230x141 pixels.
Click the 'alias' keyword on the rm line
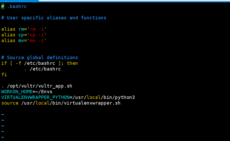click(x=8, y=29)
